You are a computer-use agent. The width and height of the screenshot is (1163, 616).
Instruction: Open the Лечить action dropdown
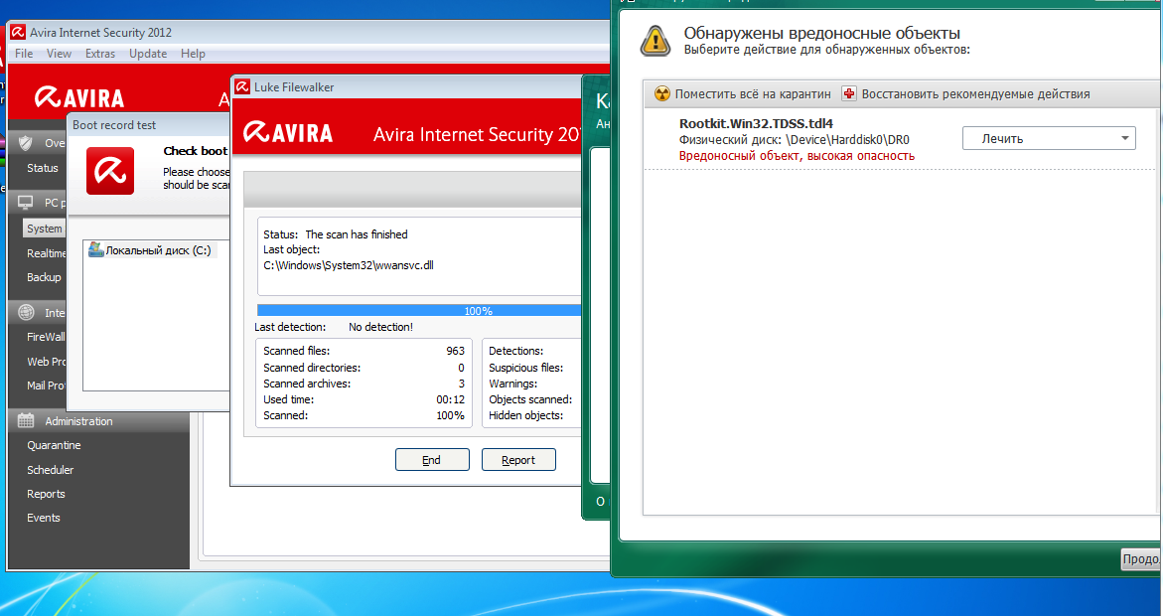click(1049, 138)
